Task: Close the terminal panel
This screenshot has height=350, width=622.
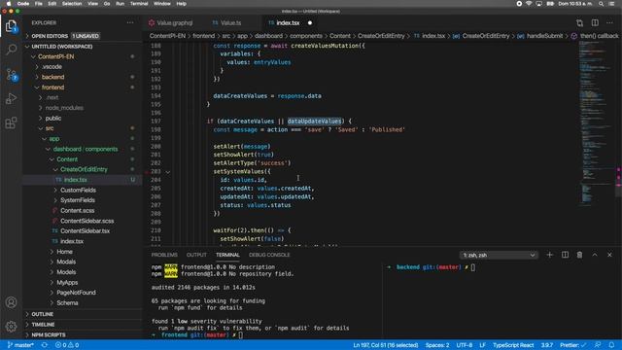Action: pyautogui.click(x=609, y=255)
